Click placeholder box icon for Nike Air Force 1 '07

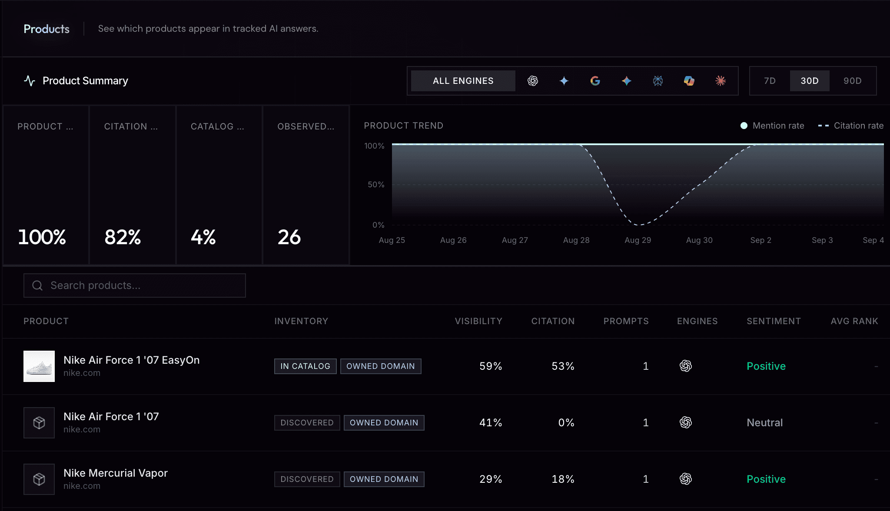click(39, 423)
